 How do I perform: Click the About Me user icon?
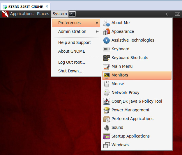(107, 23)
